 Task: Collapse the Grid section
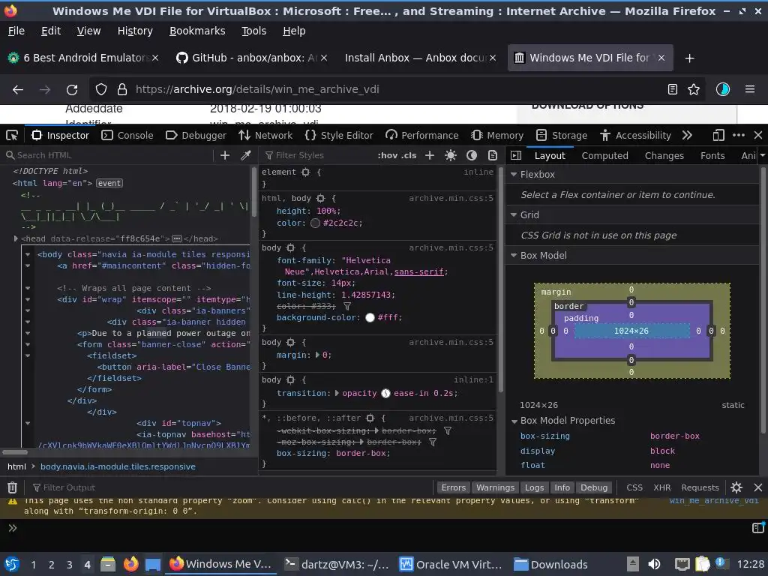(x=514, y=214)
